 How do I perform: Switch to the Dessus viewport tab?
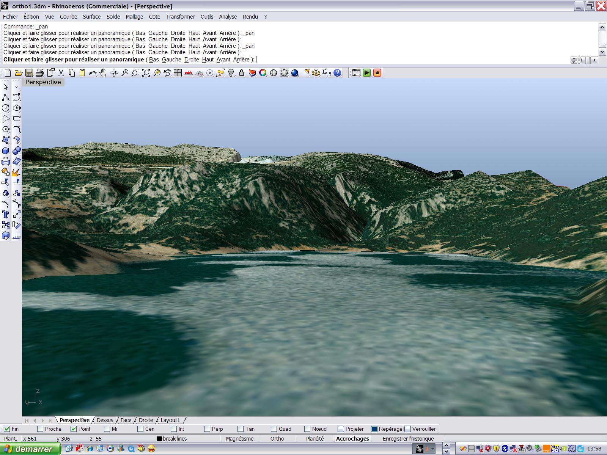[x=105, y=420]
